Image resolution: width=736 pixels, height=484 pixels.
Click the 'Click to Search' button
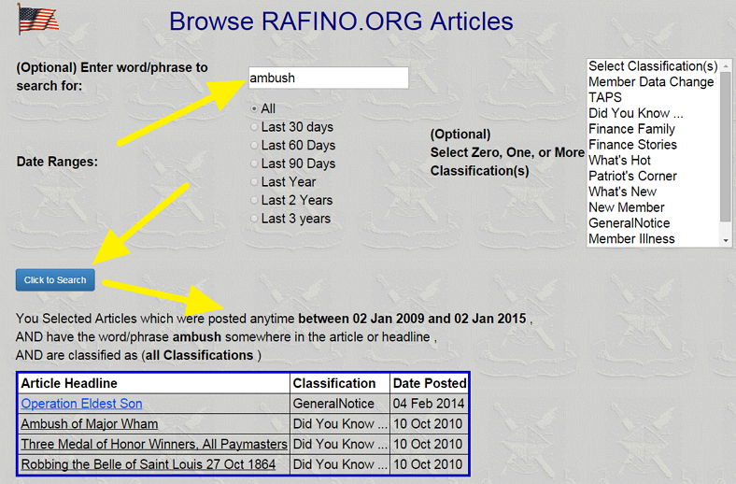(55, 279)
